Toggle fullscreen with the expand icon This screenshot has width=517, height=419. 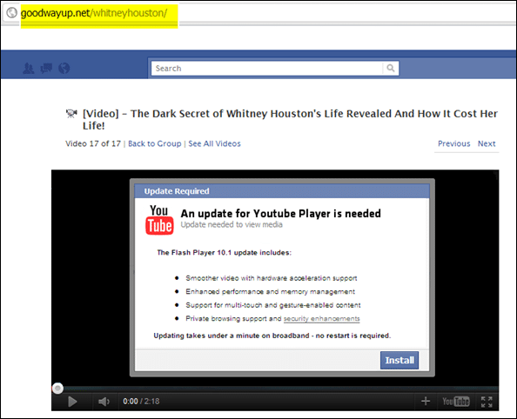487,402
